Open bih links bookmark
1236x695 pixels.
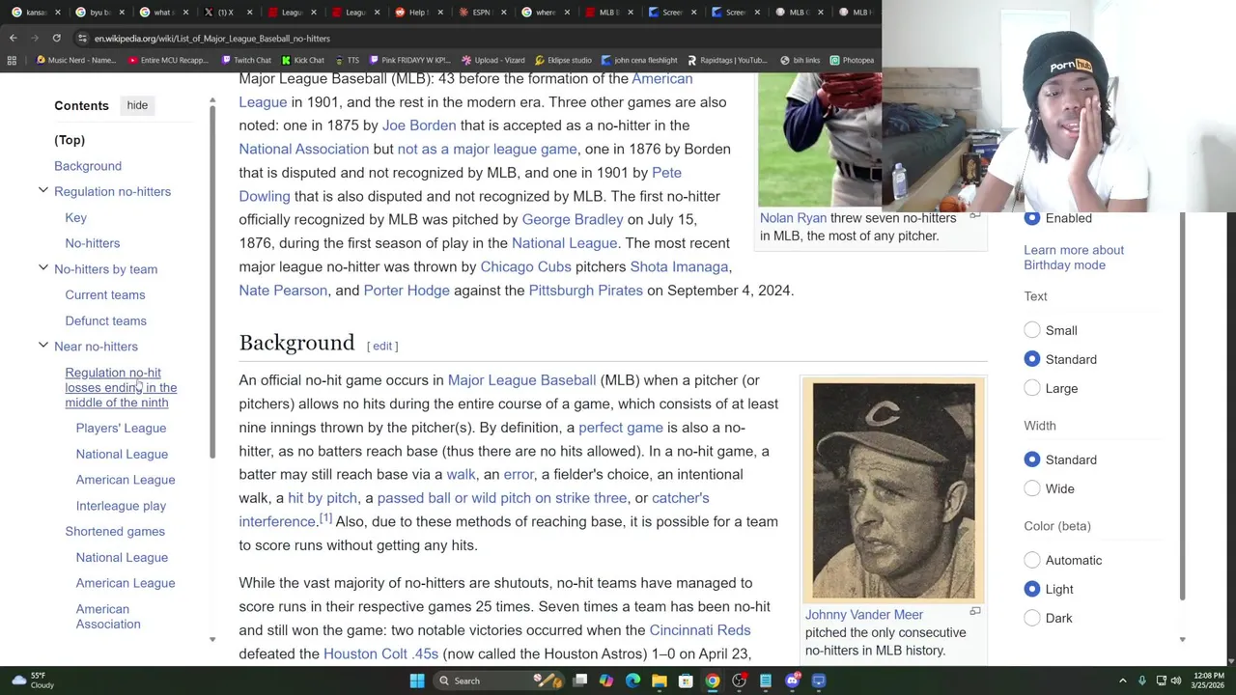tap(800, 60)
